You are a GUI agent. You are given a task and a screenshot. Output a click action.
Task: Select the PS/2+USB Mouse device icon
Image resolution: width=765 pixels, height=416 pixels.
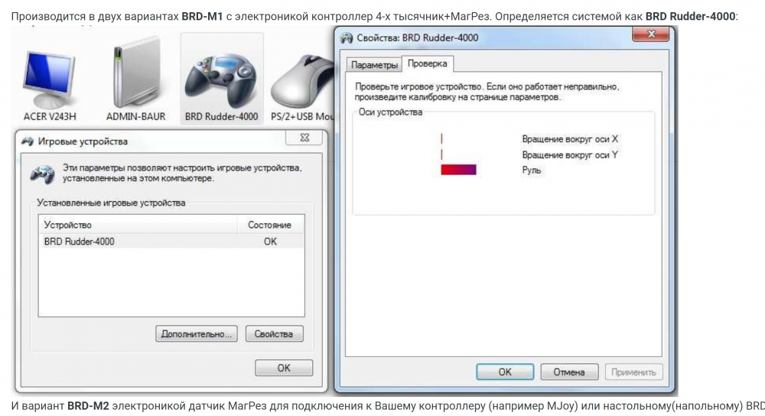tap(304, 80)
